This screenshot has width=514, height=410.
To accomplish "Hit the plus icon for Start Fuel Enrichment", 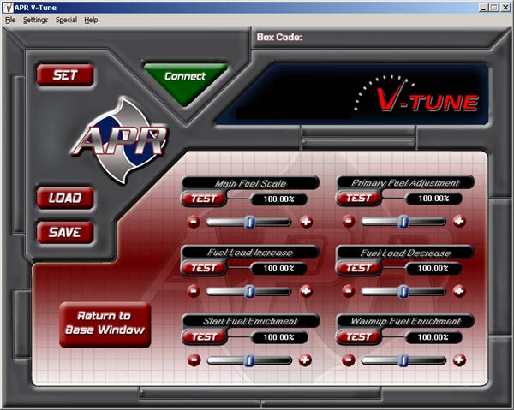I will (x=305, y=360).
